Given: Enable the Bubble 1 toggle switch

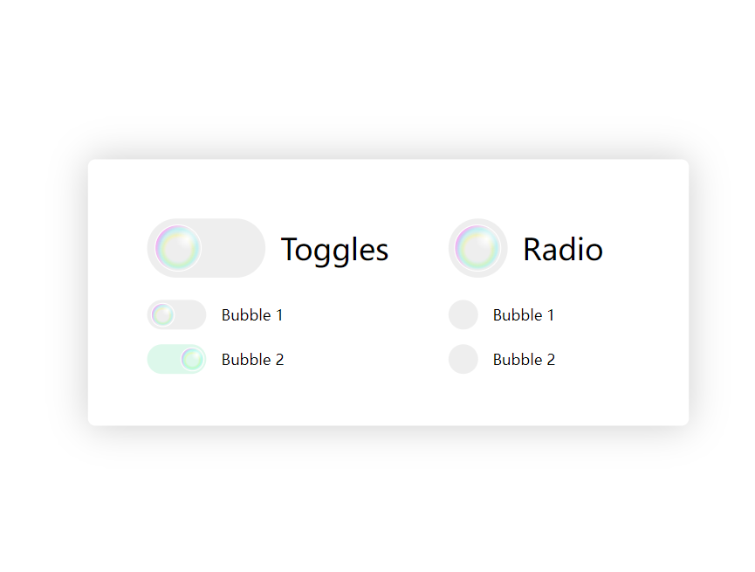Looking at the screenshot, I should point(176,314).
